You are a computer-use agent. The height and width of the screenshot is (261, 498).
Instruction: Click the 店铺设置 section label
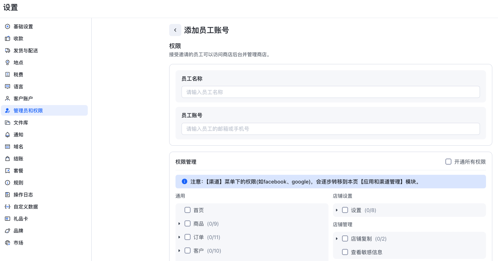click(x=343, y=196)
